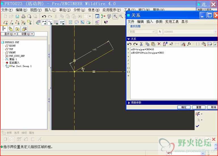
Task: Click the evaluate '=?' icon
Action: [171, 44]
